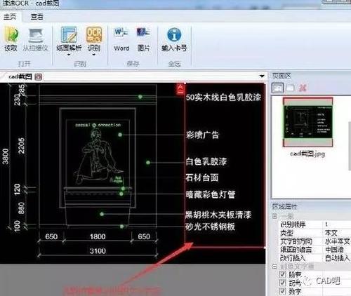351x296 pixels.
Task: Click the 纸面的语言 value field
Action: click(x=337, y=250)
